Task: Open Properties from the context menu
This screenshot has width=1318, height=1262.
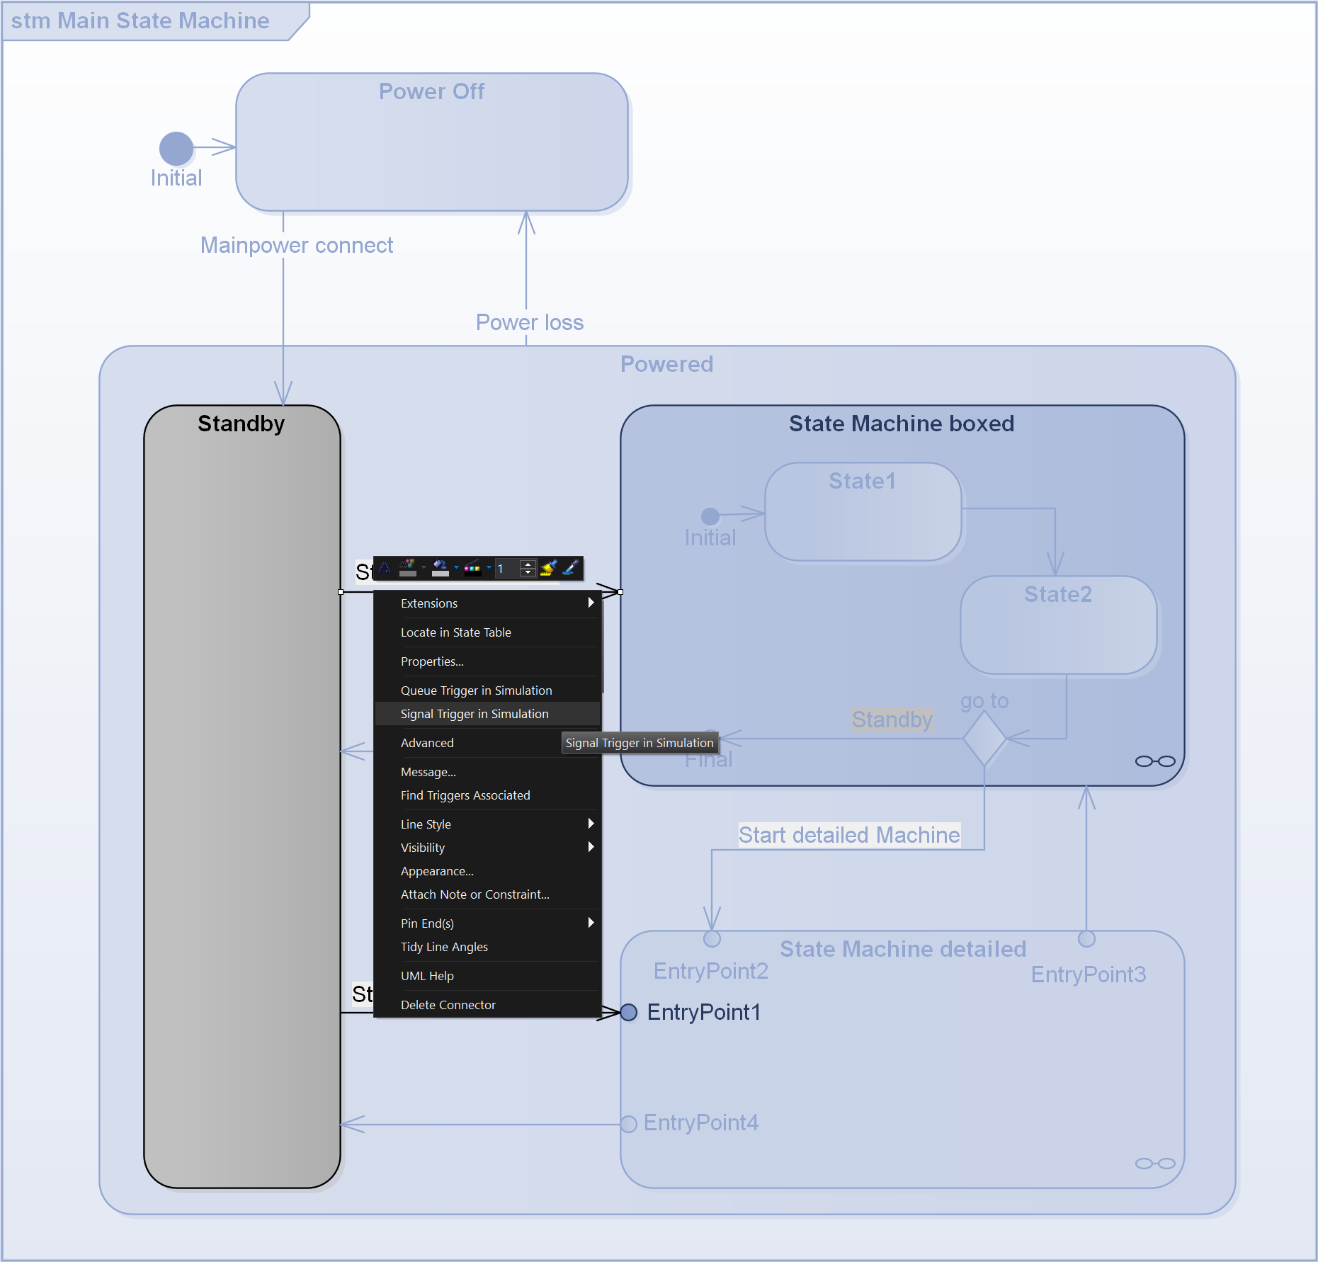Action: click(x=432, y=661)
